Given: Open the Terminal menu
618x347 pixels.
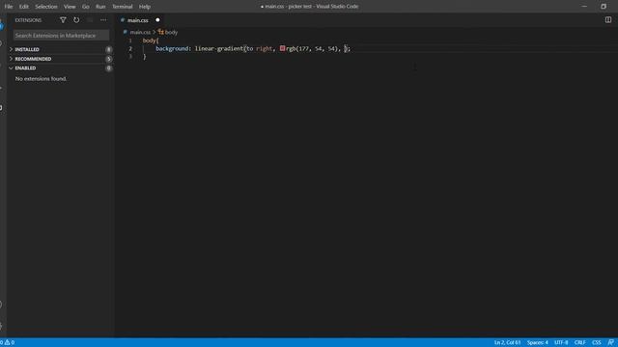Looking at the screenshot, I should coord(123,7).
